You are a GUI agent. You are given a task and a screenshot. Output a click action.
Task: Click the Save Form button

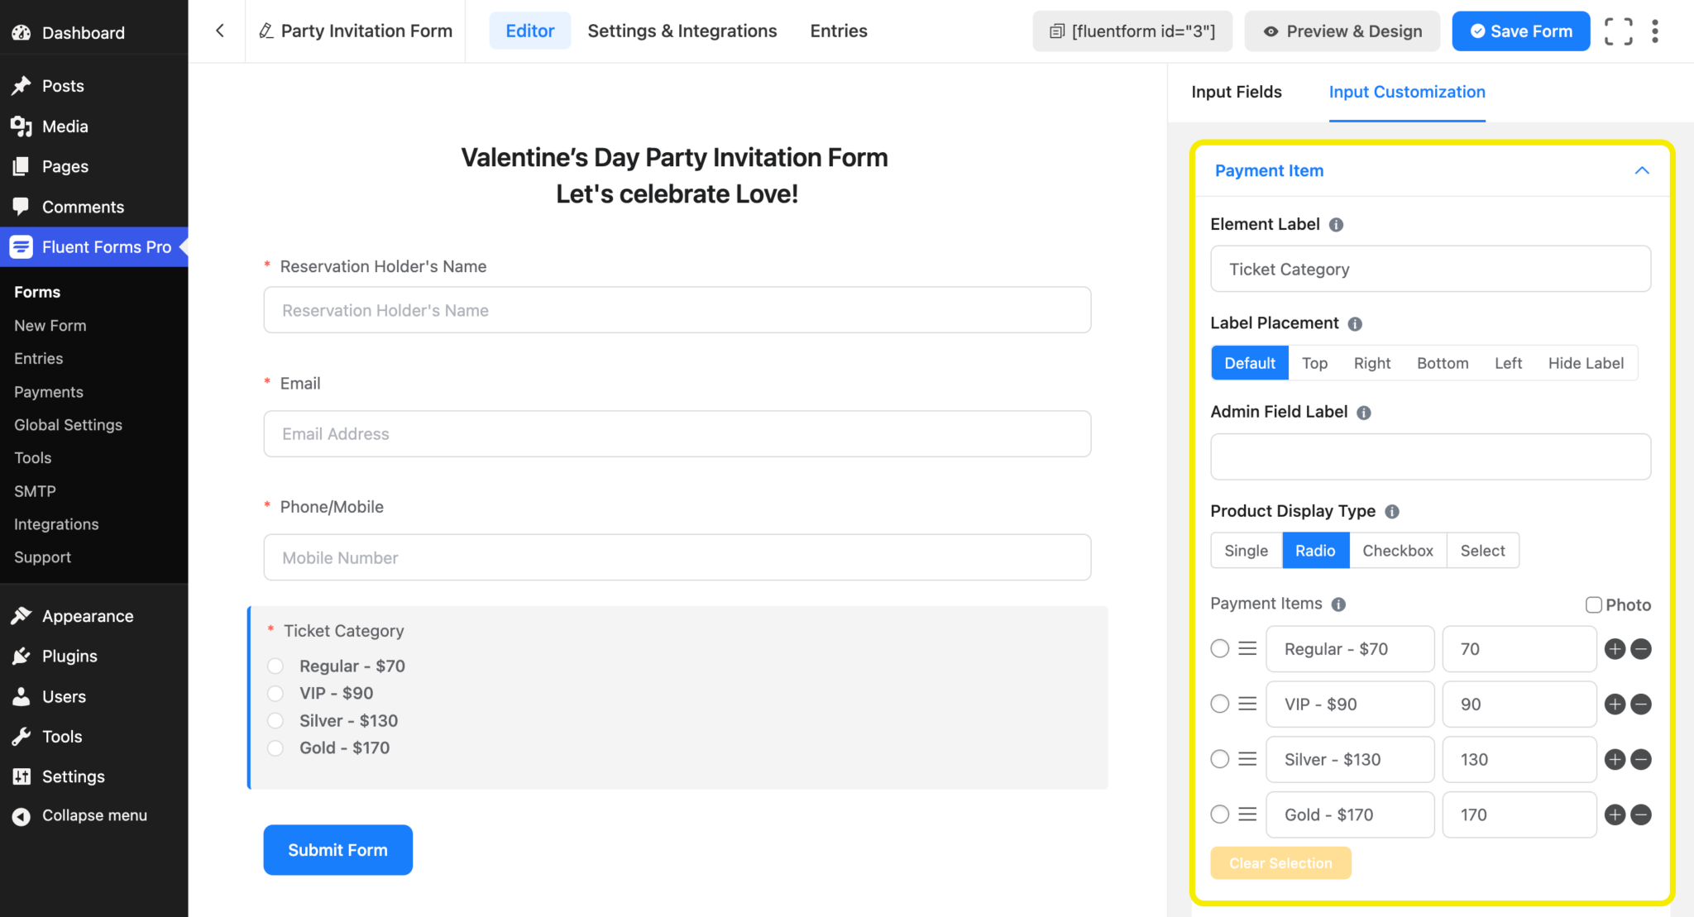[1520, 31]
